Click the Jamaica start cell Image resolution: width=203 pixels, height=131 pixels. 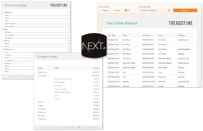pos(126,82)
